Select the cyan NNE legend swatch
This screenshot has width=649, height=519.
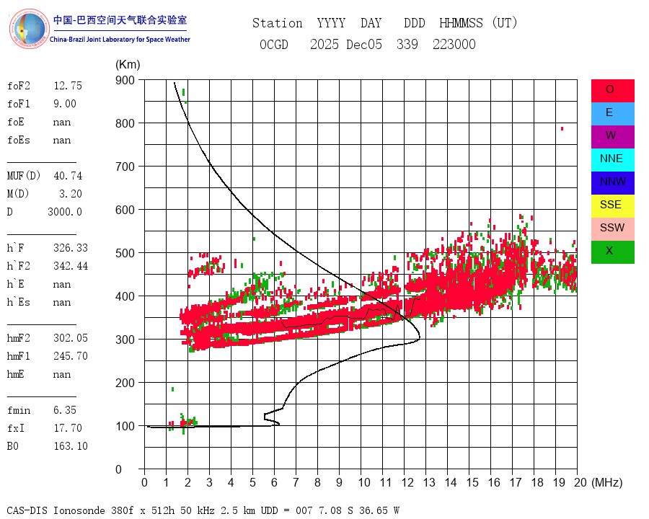[612, 160]
